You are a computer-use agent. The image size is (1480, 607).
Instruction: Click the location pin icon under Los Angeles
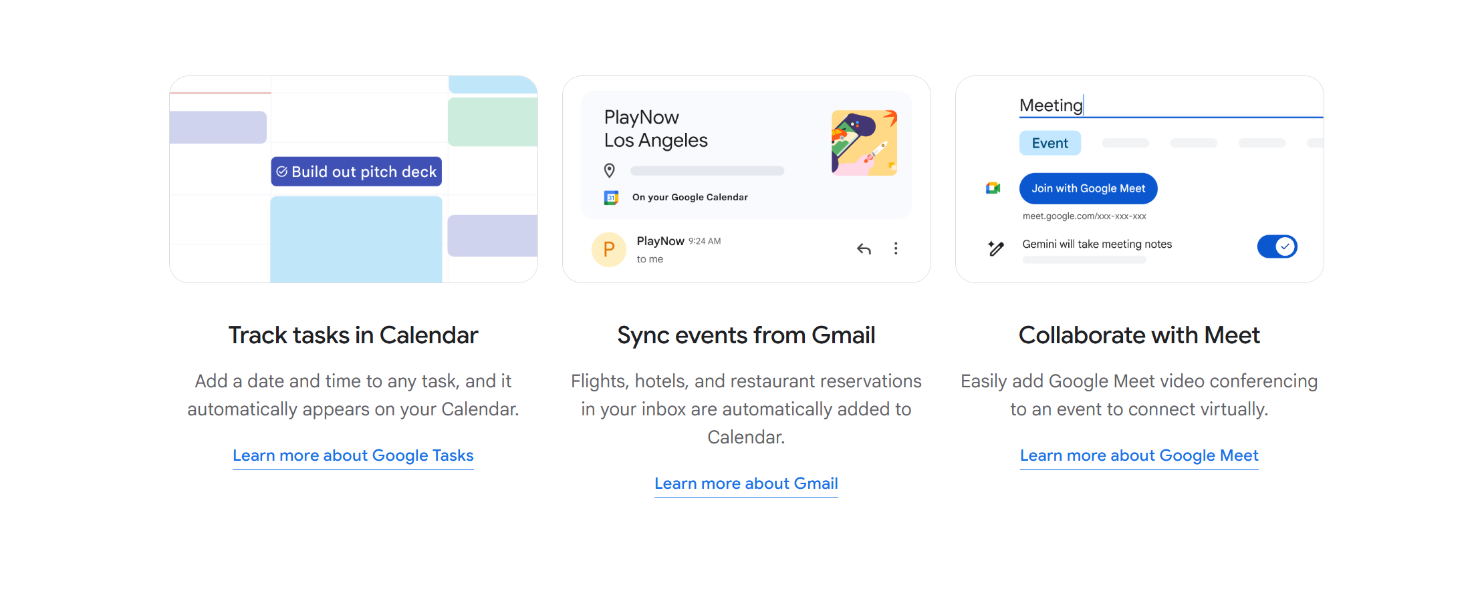coord(609,171)
